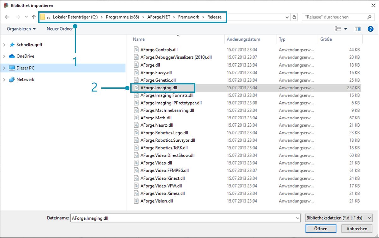Open help via the question mark
Viewport: 379px width, 238px height.
[371, 29]
